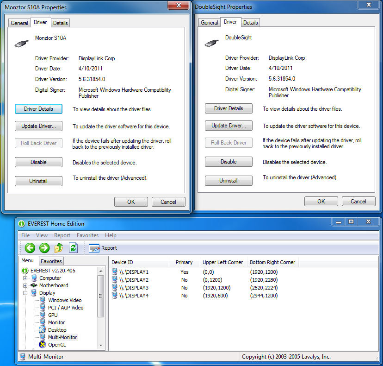383x366 pixels.
Task: Click the monitor icon of the DISPLAY3 row
Action: [115, 287]
